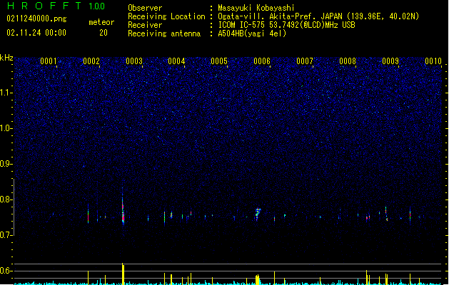Click time marker 0004
The height and width of the screenshot is (285, 449).
[x=176, y=61]
